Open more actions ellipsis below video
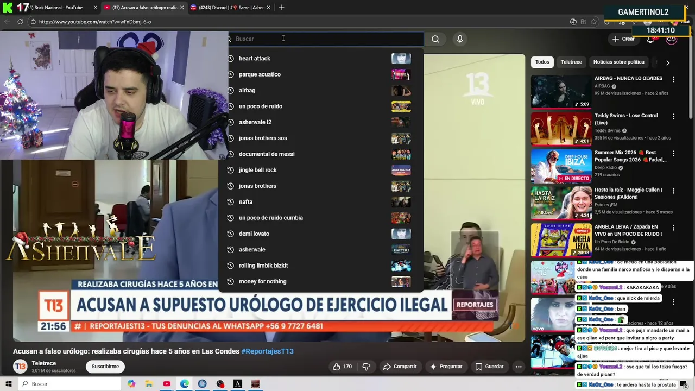Viewport: 695px width, 391px height. [519, 367]
